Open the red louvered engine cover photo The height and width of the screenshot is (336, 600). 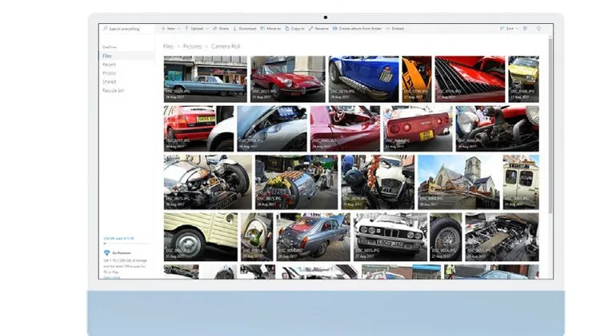point(470,79)
